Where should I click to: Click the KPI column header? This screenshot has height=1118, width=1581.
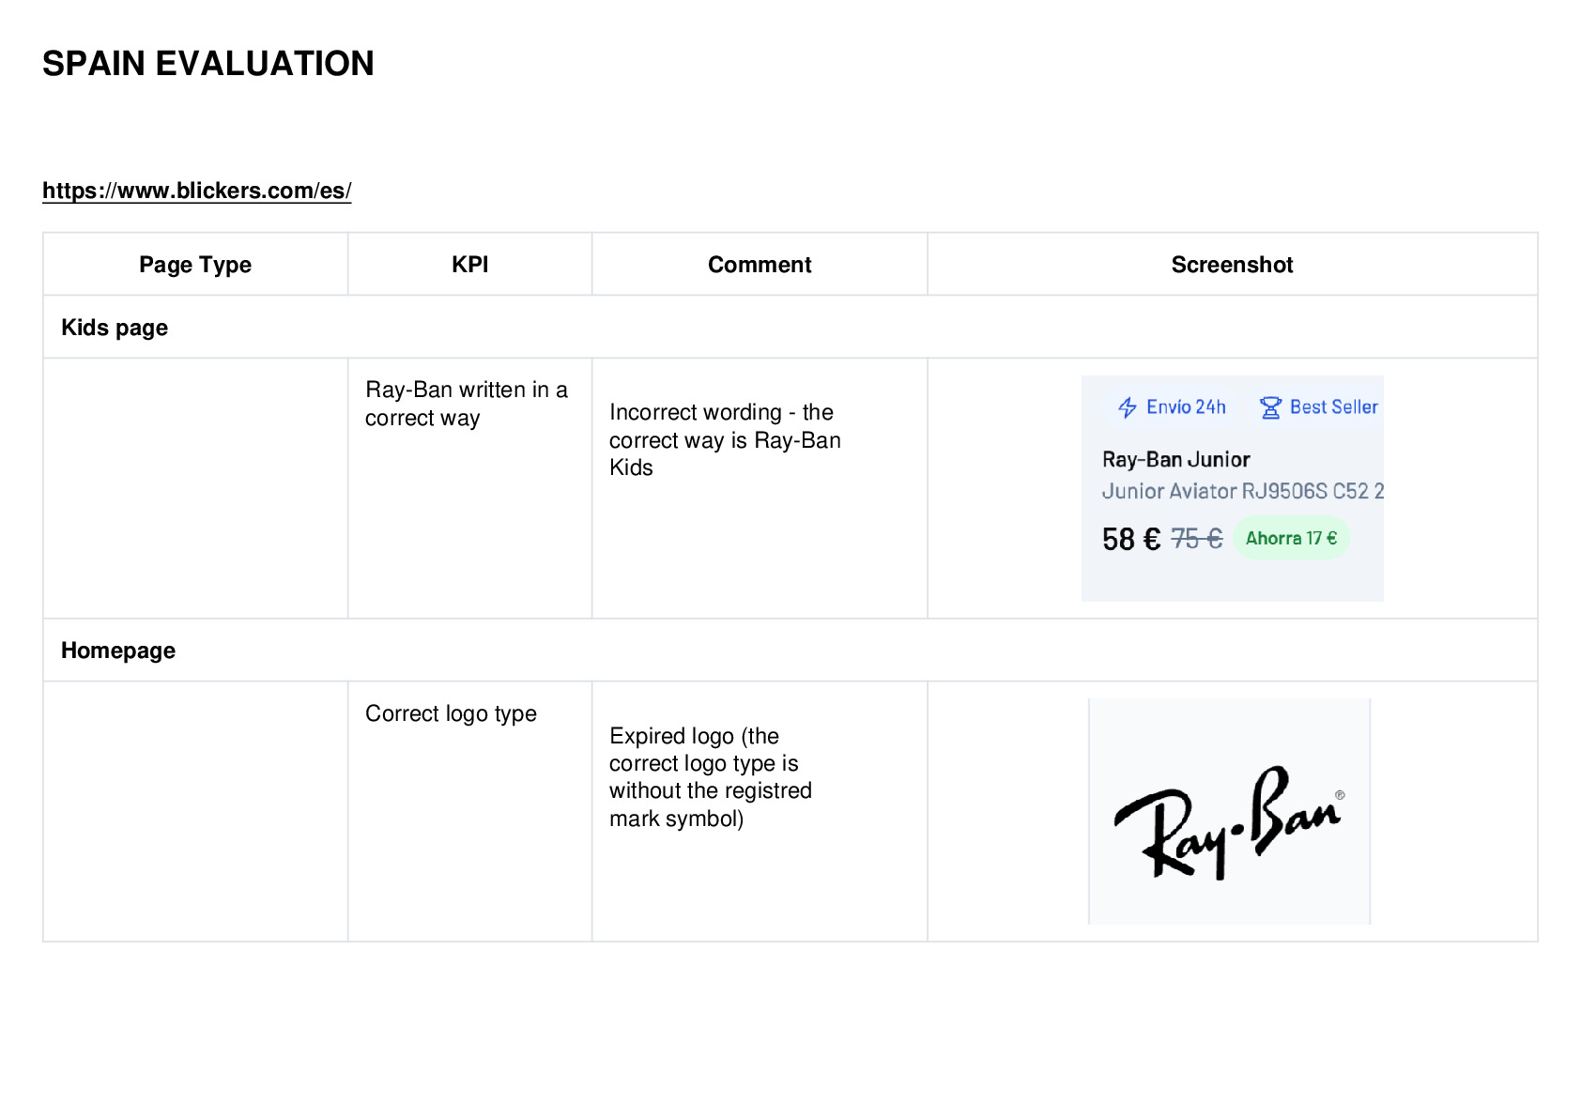469,265
